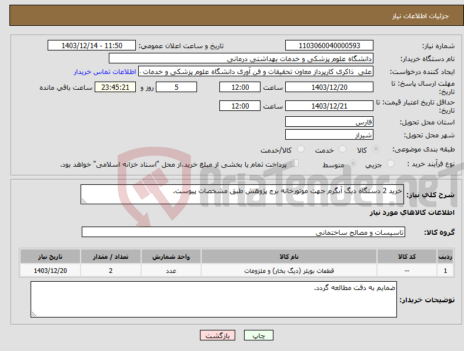
Task: Click the resize handle of buyer notes textarea
Action: click(34, 314)
